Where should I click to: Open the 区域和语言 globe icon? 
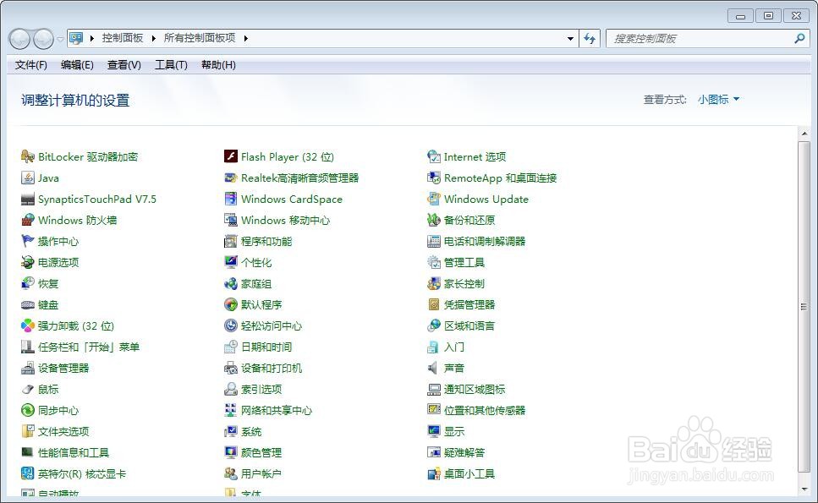click(x=433, y=325)
